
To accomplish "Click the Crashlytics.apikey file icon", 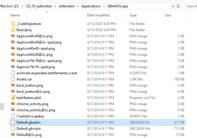I will click(13, 116).
